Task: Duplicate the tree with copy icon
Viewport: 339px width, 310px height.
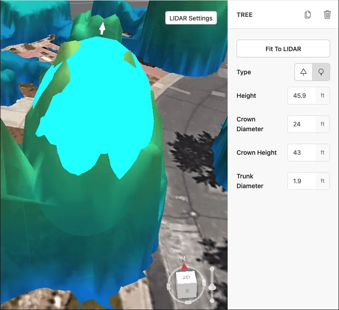Action: (x=307, y=15)
